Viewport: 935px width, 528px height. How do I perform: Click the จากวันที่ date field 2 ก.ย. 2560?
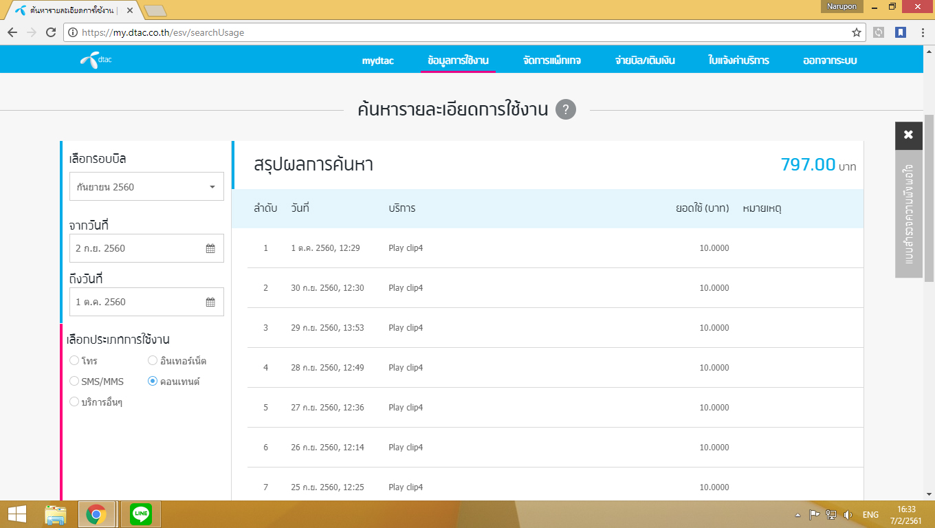(146, 248)
